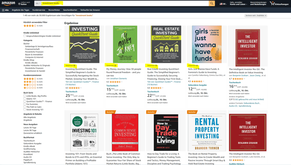
Task: Click the info icon next to the Gesponsert label under Real Estate Investing QuickStart
Action: click(156, 65)
